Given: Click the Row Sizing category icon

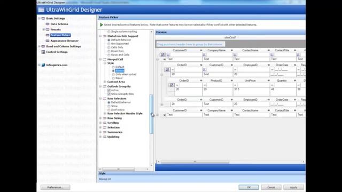Looking at the screenshot, I should (x=105, y=118).
